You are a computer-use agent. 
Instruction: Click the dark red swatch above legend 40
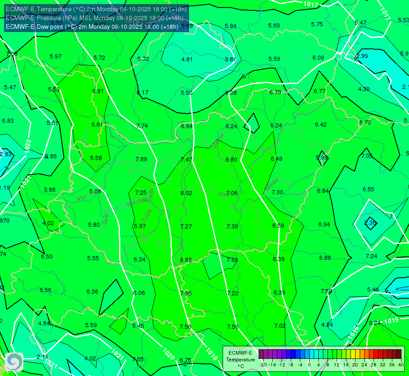pyautogui.click(x=399, y=354)
